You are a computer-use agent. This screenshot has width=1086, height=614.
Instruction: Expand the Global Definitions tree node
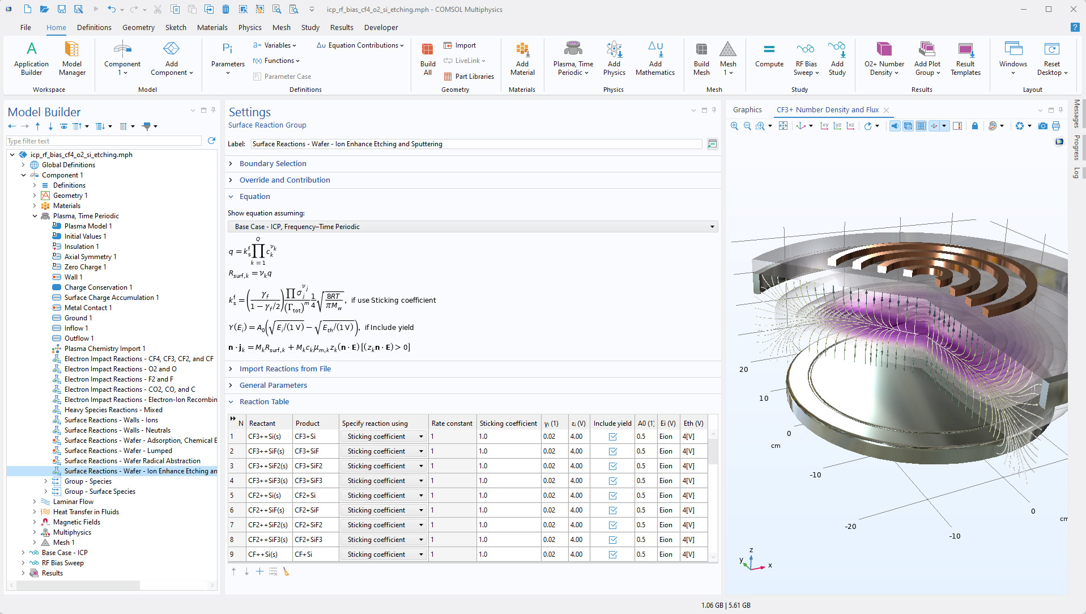(x=23, y=165)
